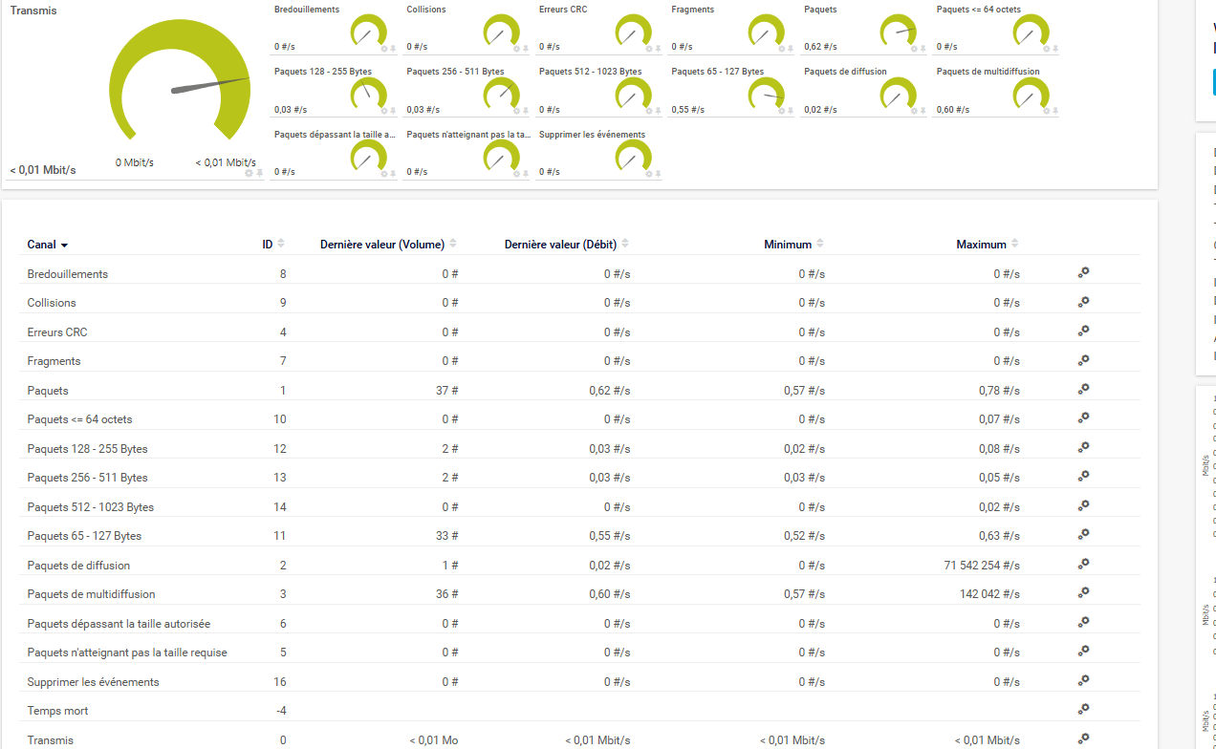
Task: Open channel settings icon in Paquets de diffusion row
Action: pyautogui.click(x=1083, y=565)
